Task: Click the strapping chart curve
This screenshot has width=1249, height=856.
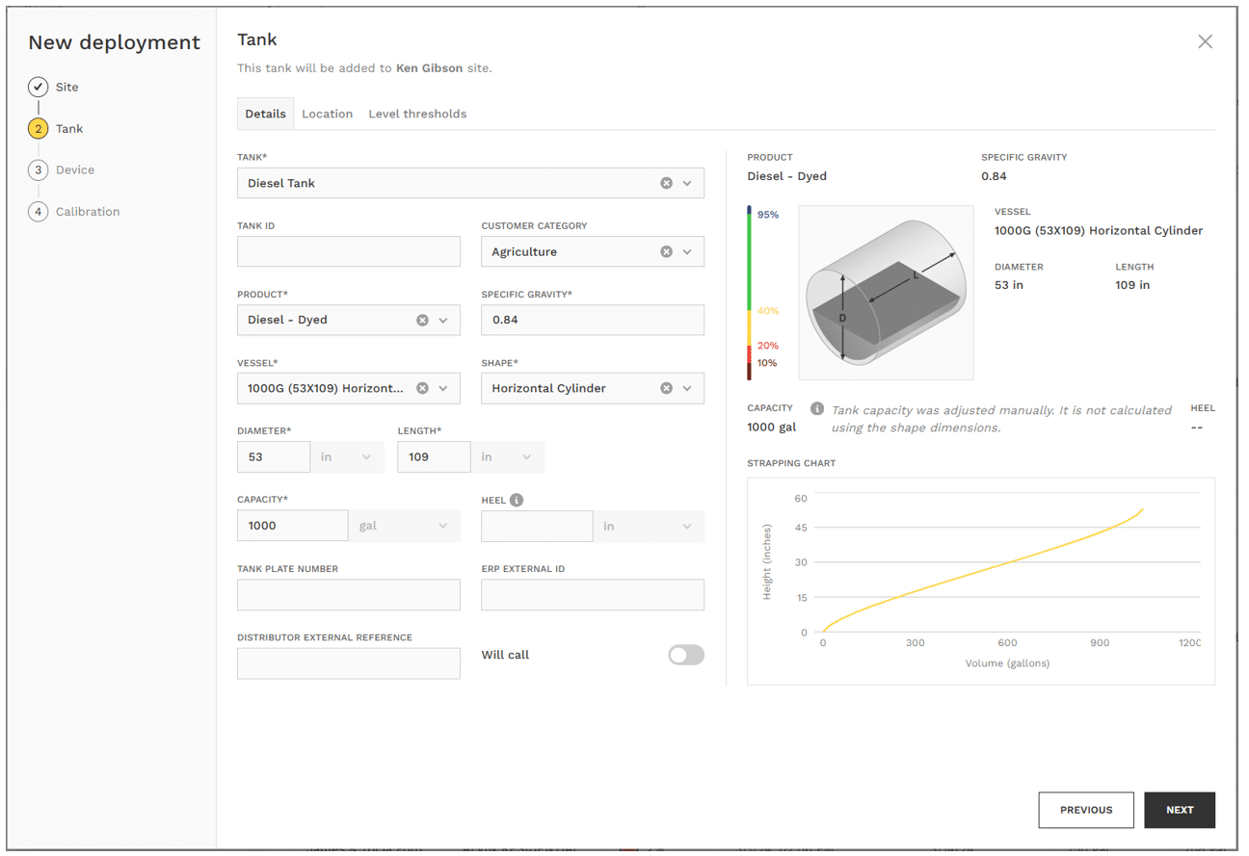Action: click(983, 569)
